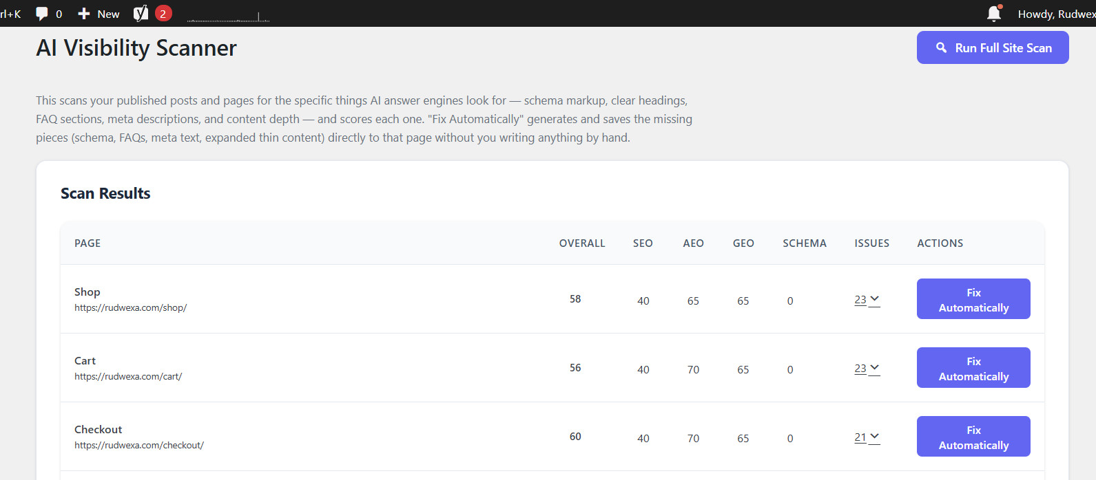This screenshot has height=480, width=1096.
Task: Open the Howdy, Rudwex account menu
Action: [x=1056, y=14]
